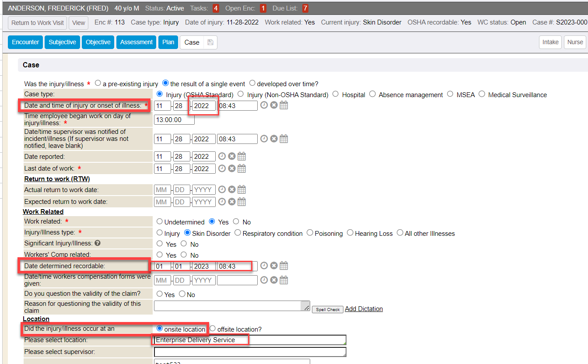The height and width of the screenshot is (364, 588).
Task: Open the Please select supervisor field
Action: (x=249, y=352)
